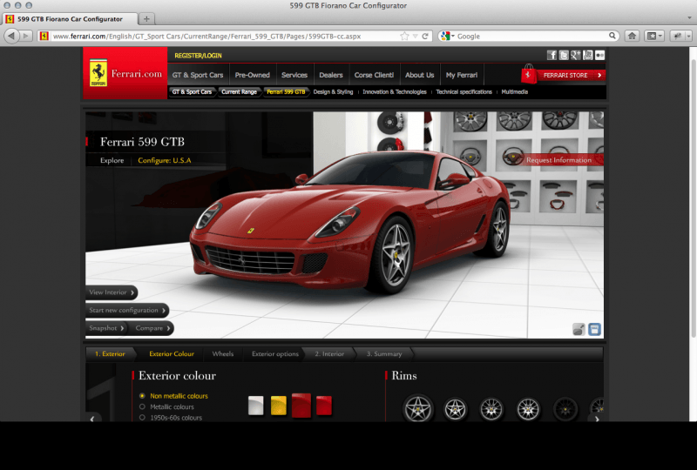
Task: Select the fourth rim option
Action: (528, 409)
